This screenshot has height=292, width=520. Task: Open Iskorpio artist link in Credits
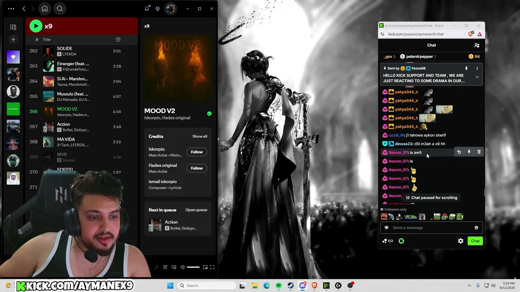click(157, 149)
